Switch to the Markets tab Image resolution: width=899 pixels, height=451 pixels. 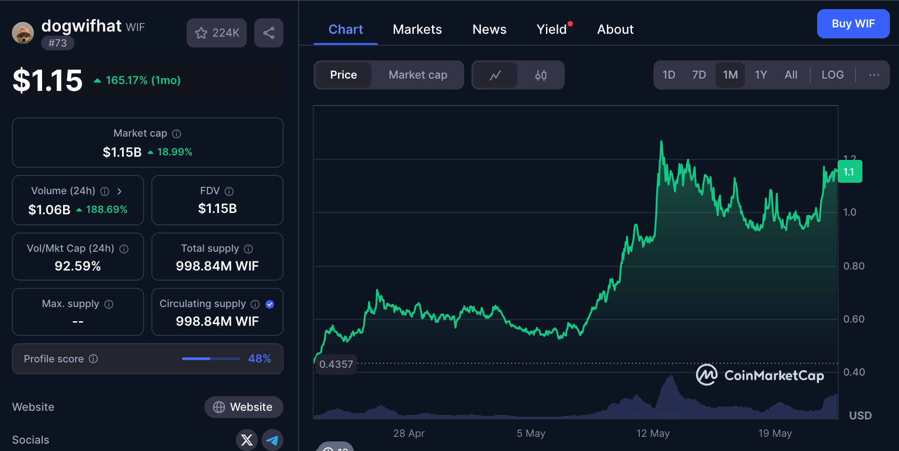(417, 29)
